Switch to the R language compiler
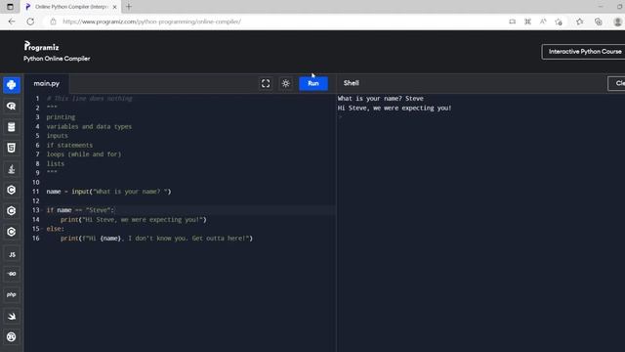Image resolution: width=625 pixels, height=352 pixels. coord(11,107)
